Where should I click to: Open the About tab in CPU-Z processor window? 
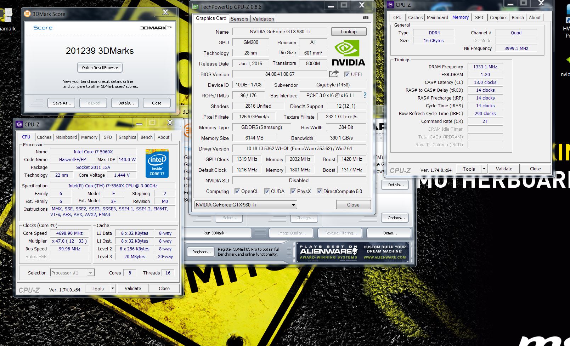coord(164,137)
